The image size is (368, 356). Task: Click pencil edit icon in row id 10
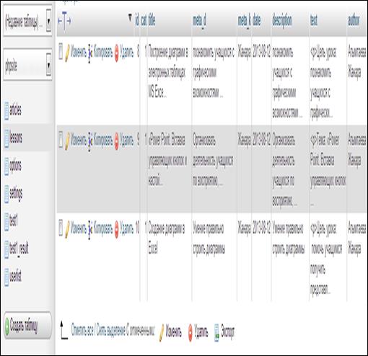coord(68,230)
